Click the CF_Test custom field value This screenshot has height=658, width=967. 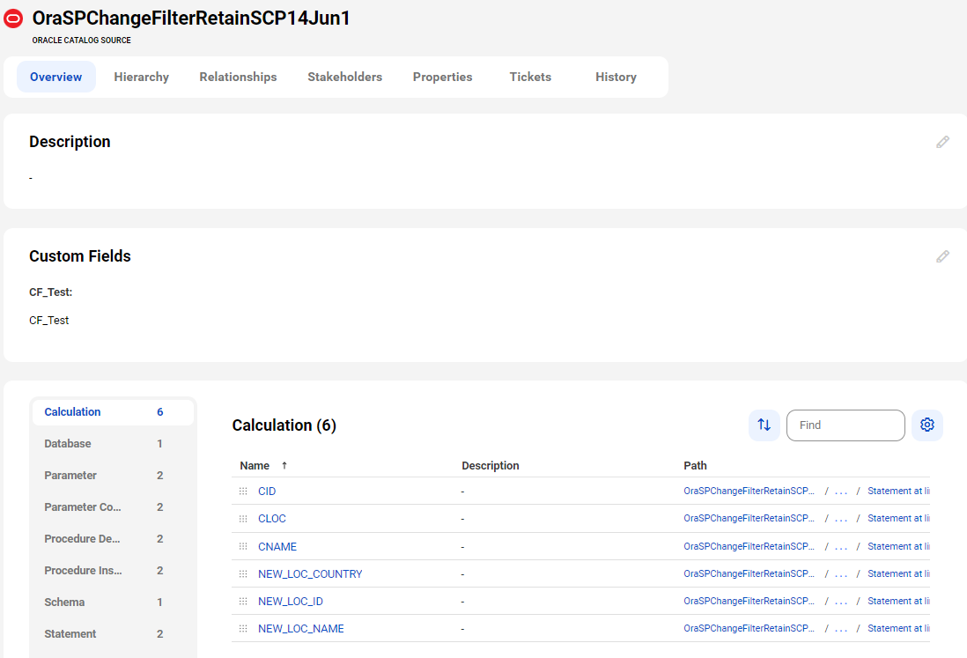(48, 321)
